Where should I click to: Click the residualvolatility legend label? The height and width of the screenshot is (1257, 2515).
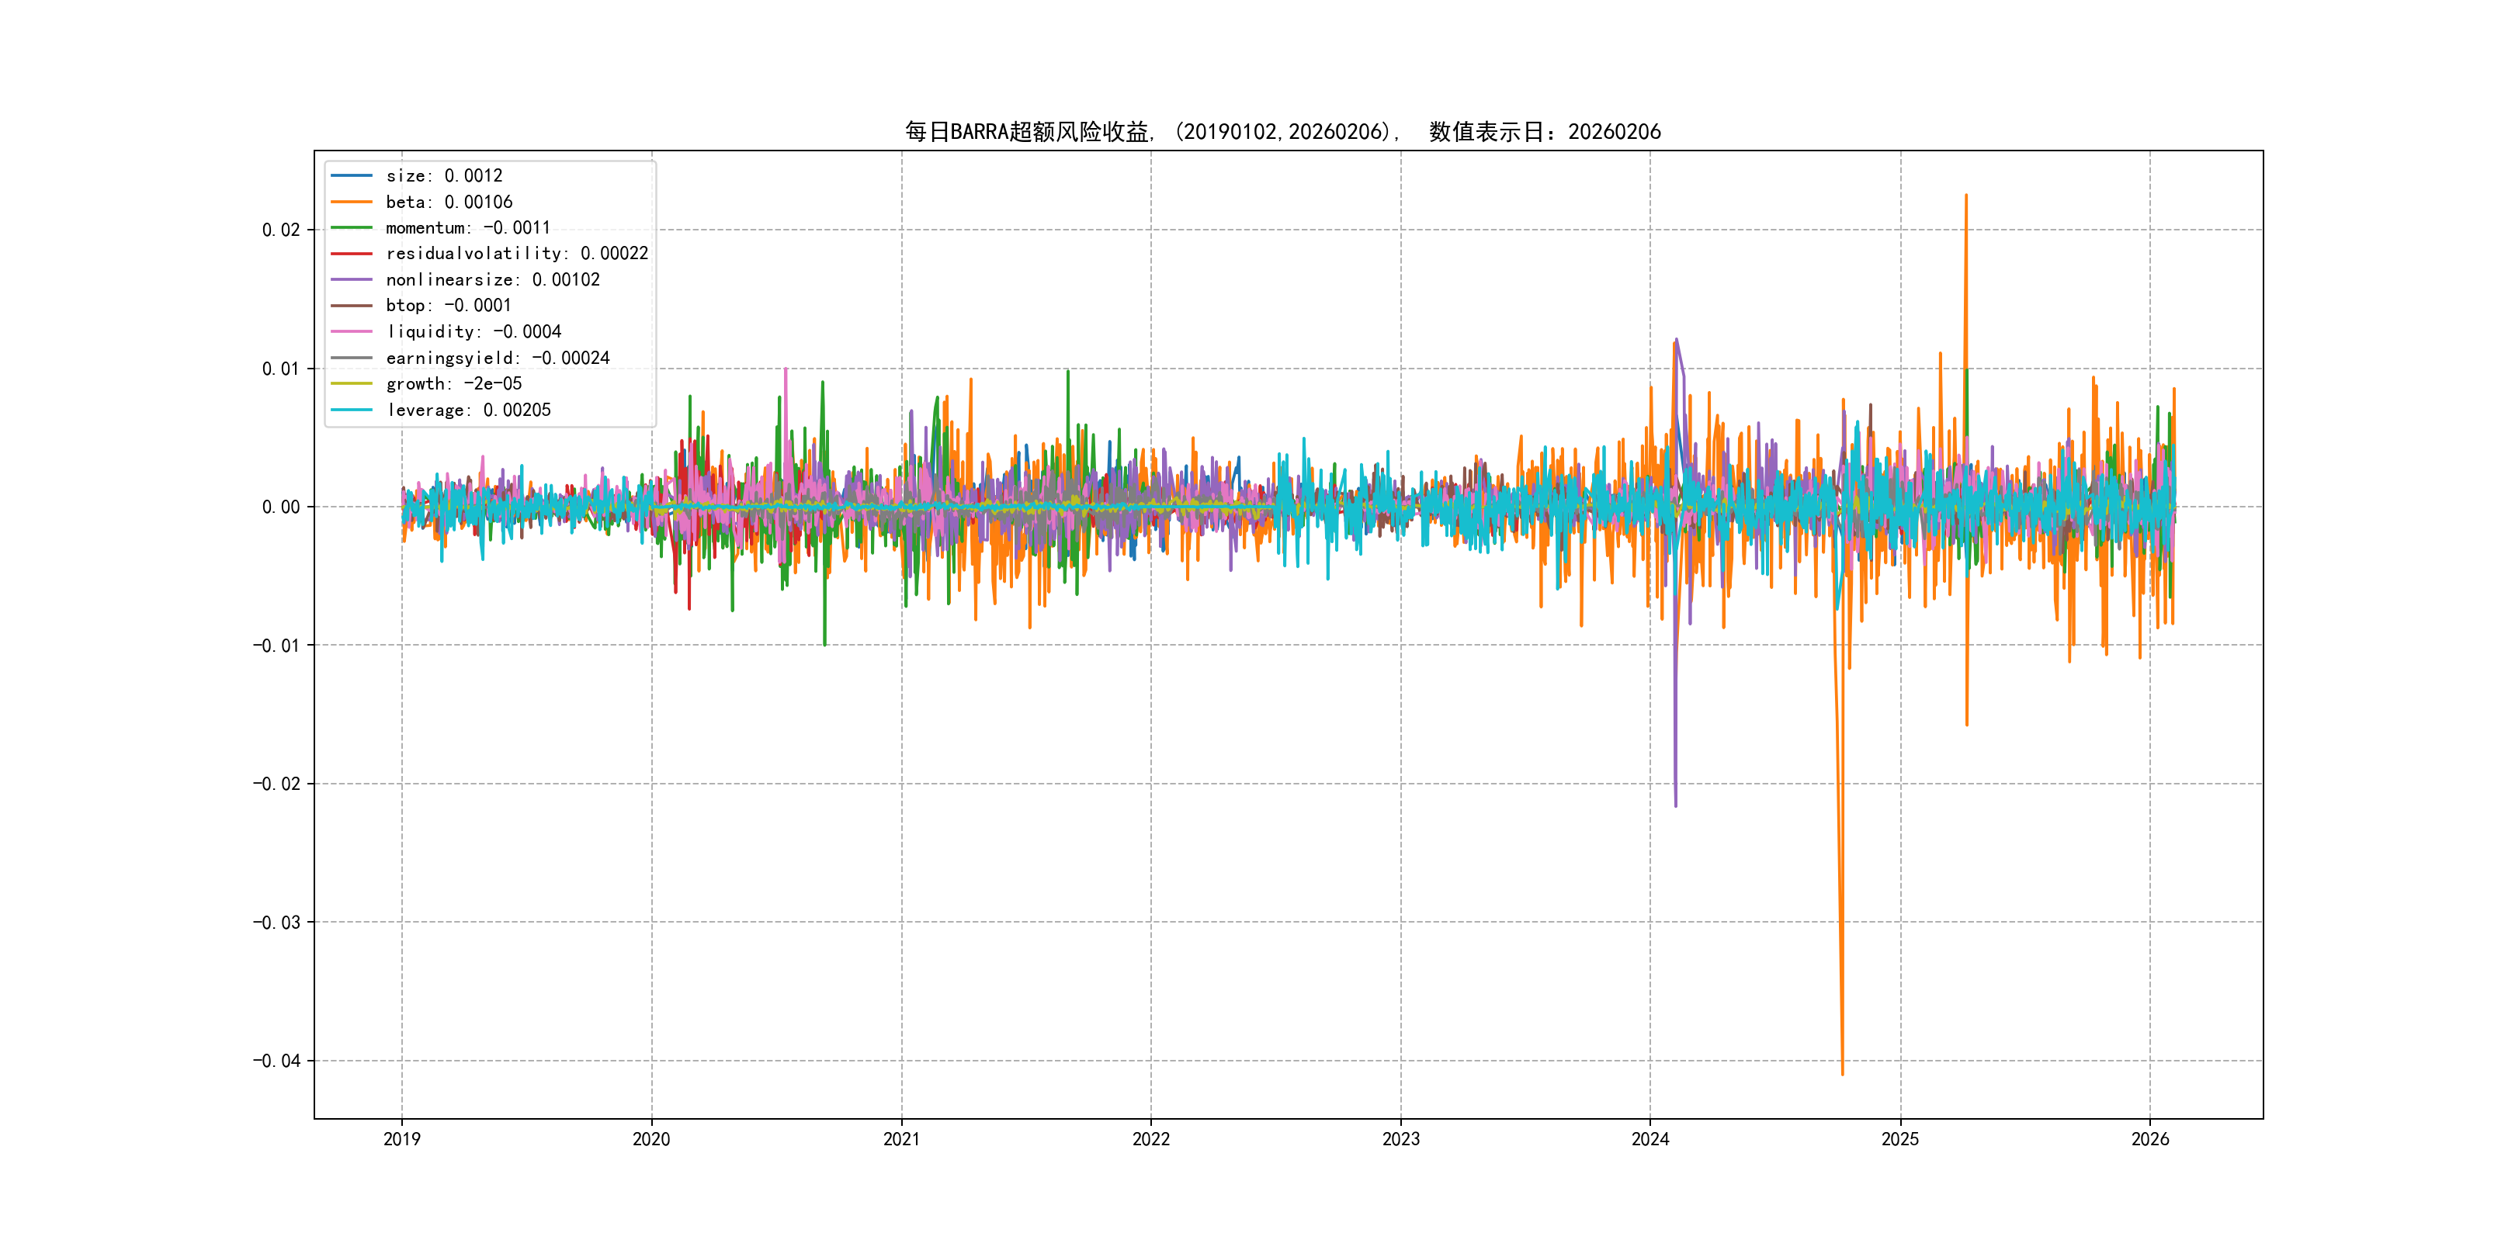point(516,254)
